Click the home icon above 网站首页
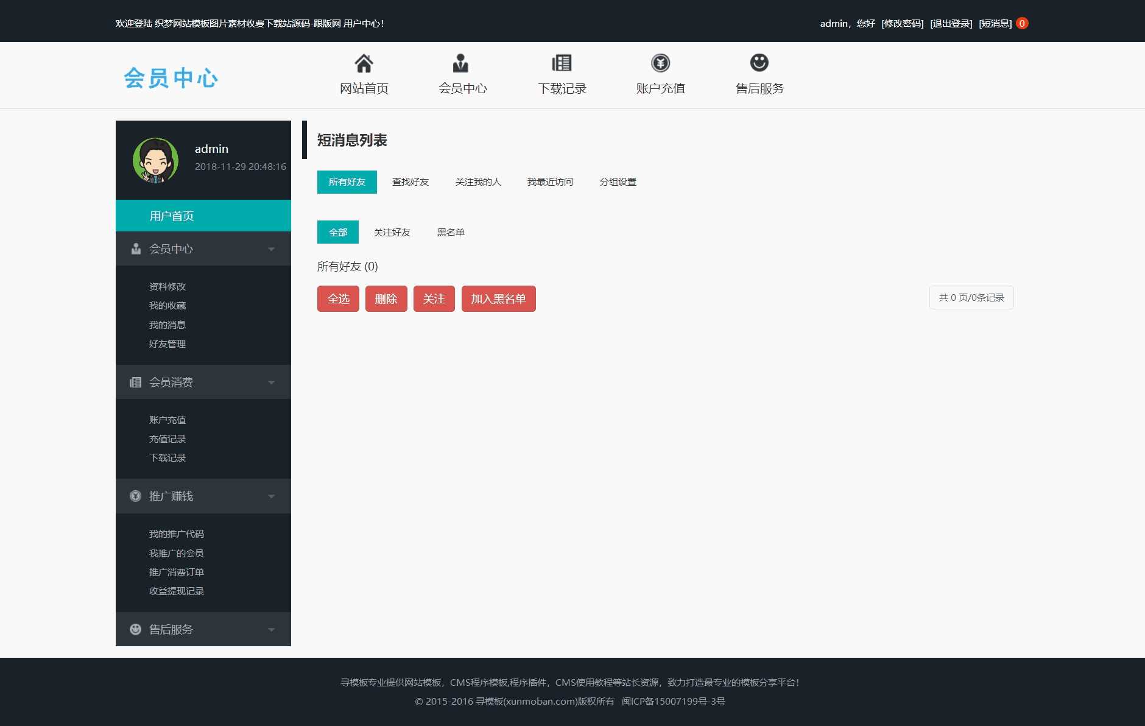 click(364, 63)
